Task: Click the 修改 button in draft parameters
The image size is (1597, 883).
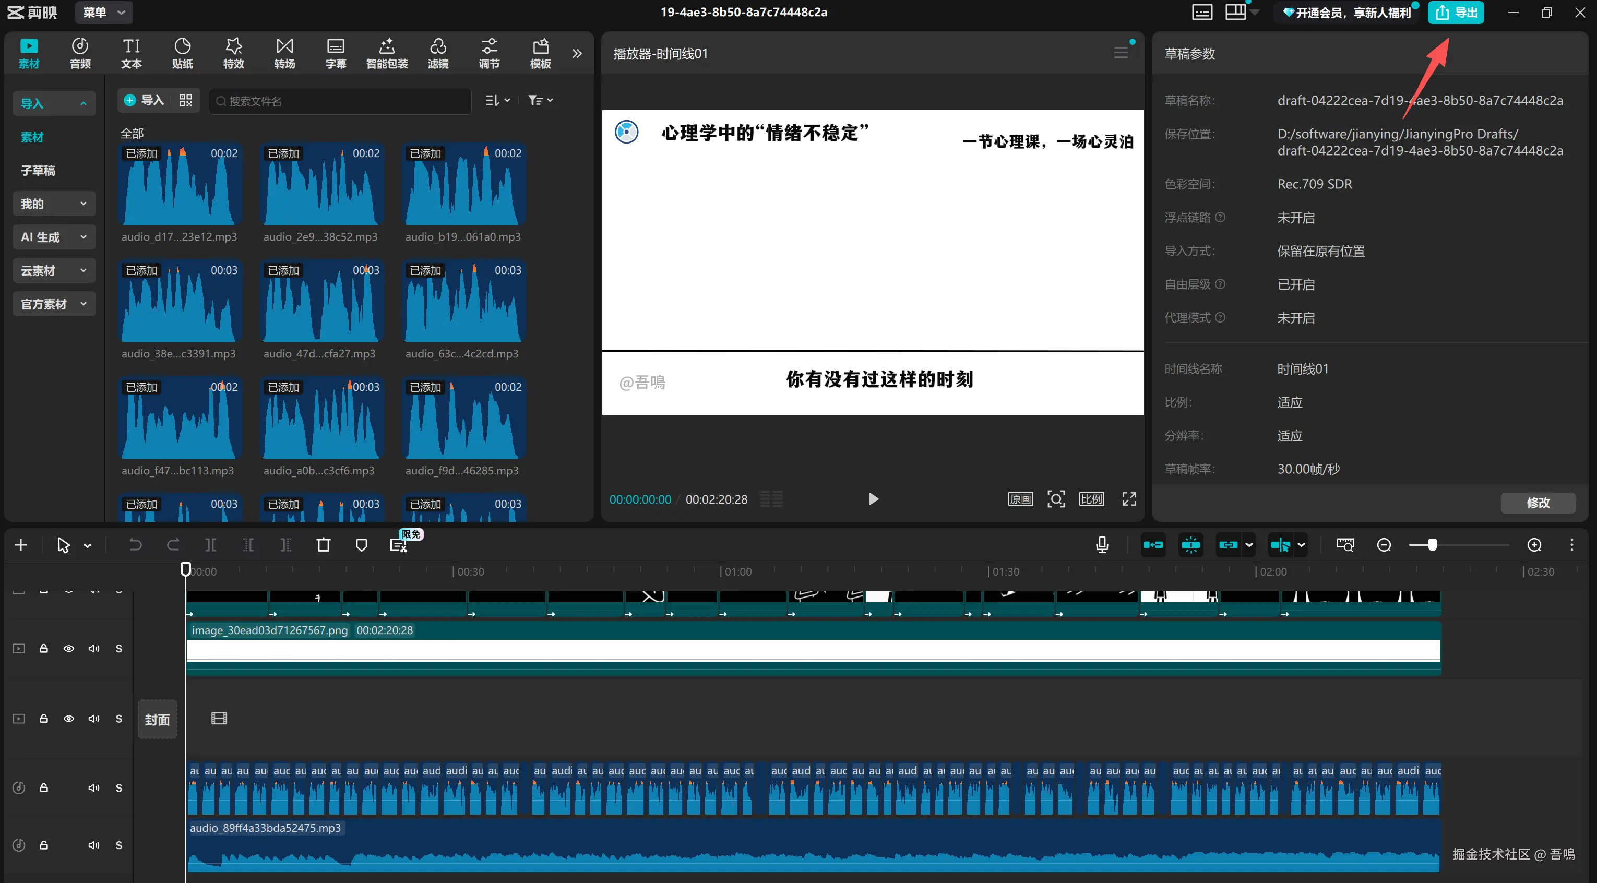Action: 1537,503
